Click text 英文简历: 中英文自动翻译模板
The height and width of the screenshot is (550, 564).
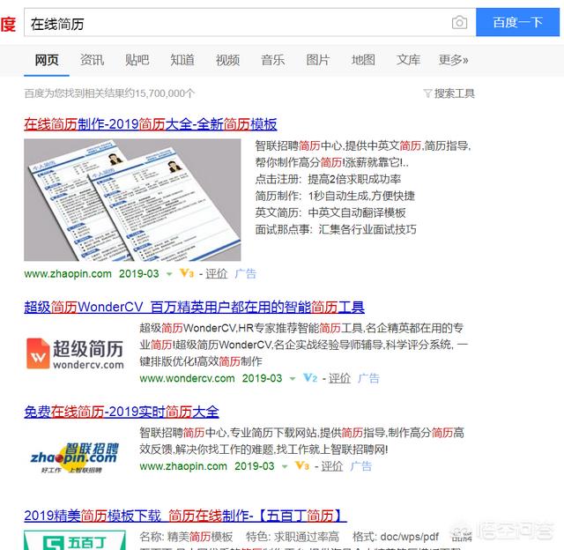(x=330, y=213)
